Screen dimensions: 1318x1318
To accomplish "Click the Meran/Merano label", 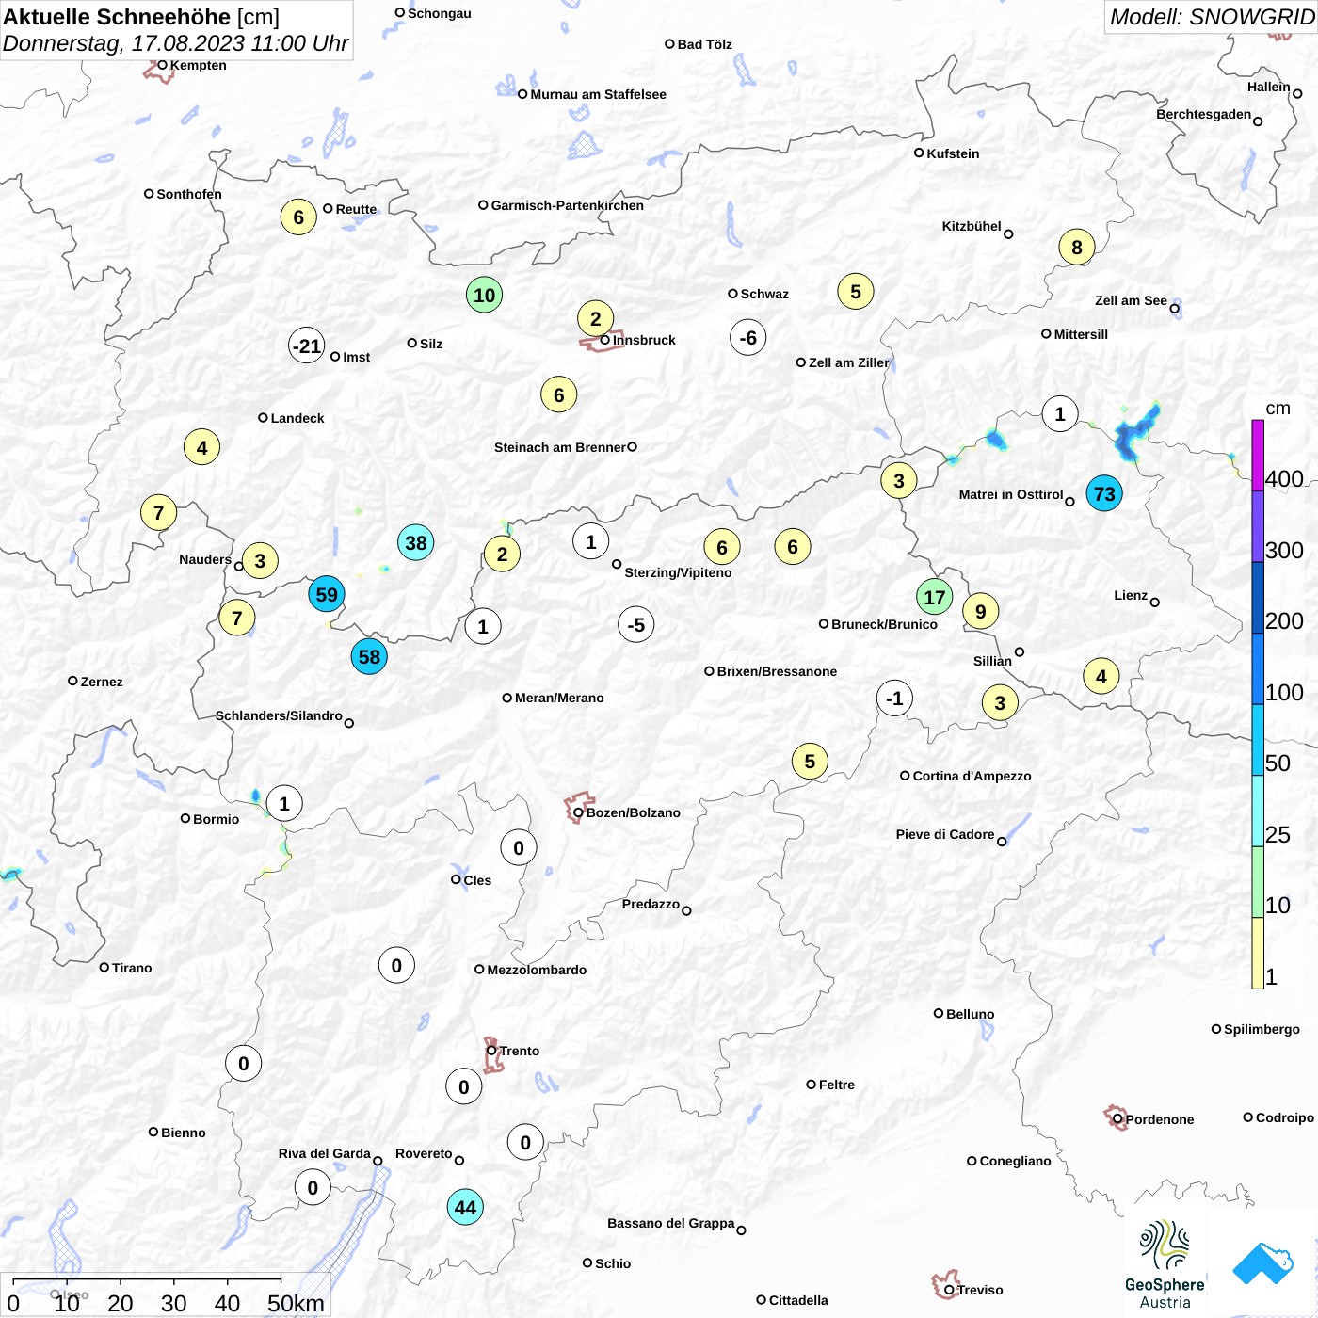I will click(559, 698).
